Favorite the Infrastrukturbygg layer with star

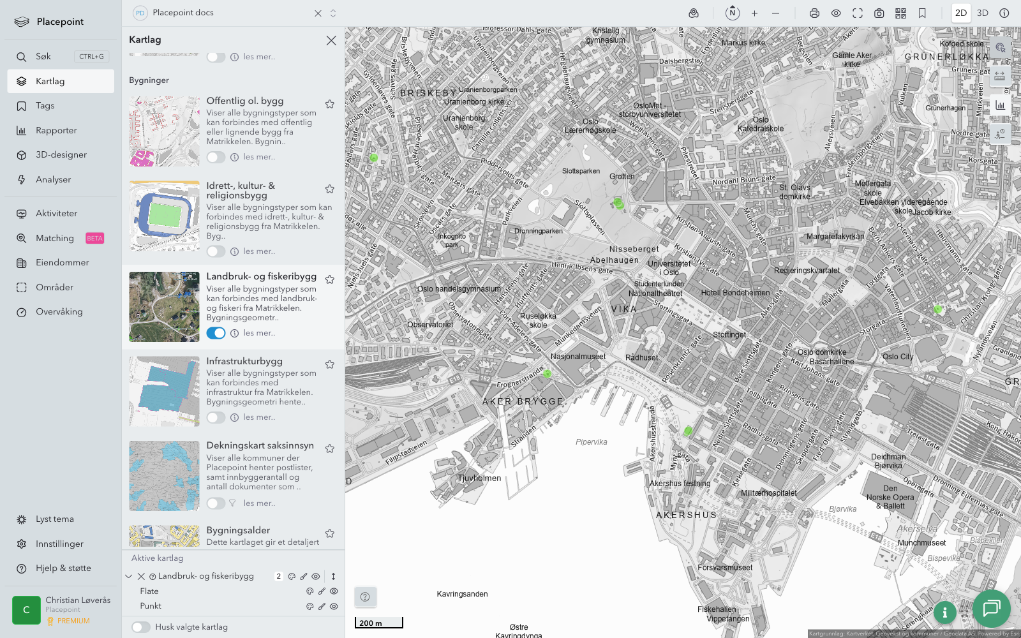[x=330, y=364]
